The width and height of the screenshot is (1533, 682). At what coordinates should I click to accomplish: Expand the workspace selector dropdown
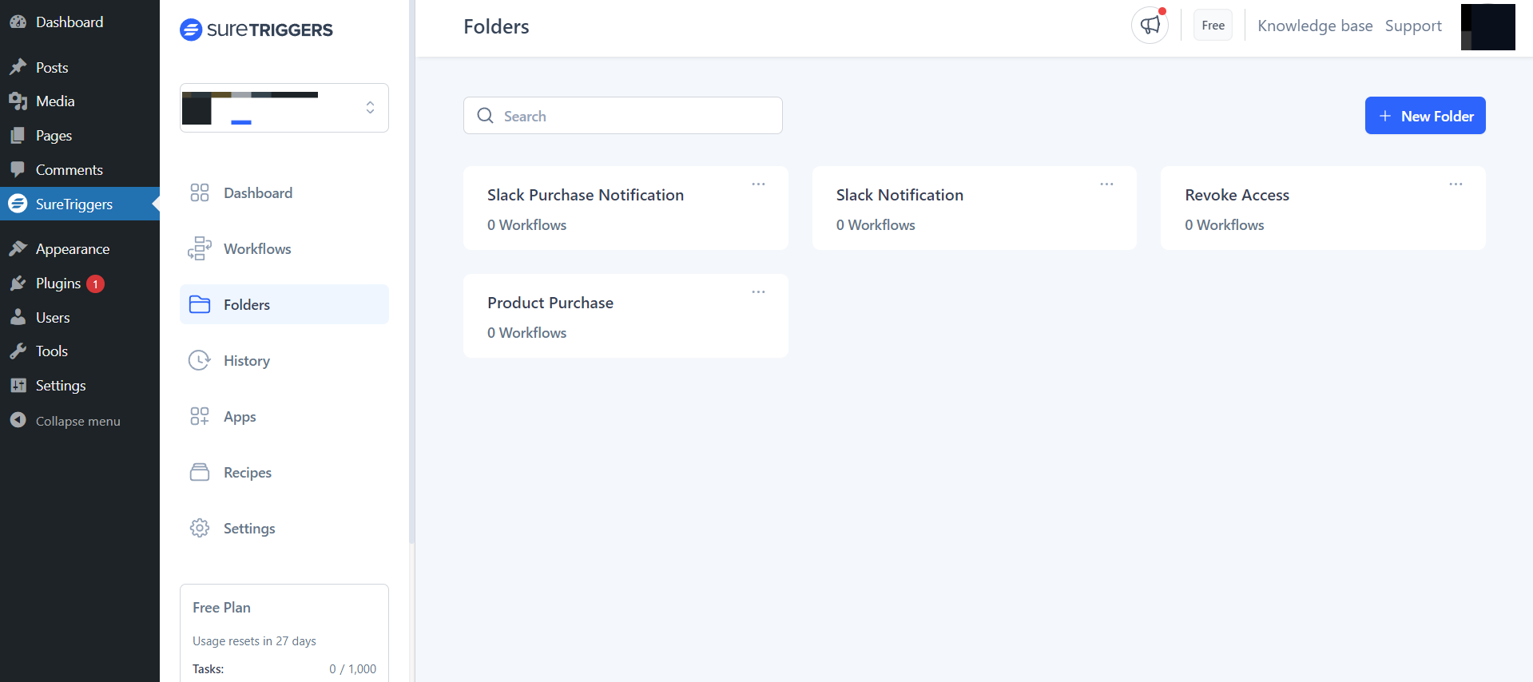(x=370, y=108)
